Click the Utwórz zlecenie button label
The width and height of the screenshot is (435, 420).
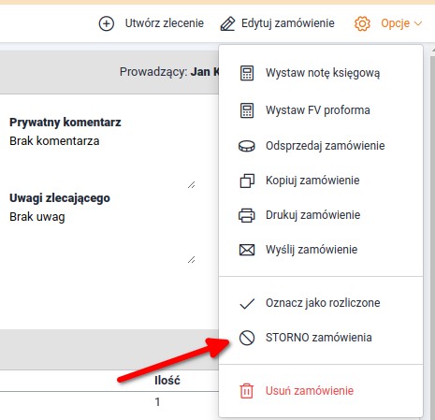pos(165,23)
